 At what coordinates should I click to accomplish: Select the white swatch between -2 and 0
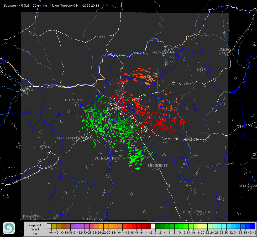(153, 226)
